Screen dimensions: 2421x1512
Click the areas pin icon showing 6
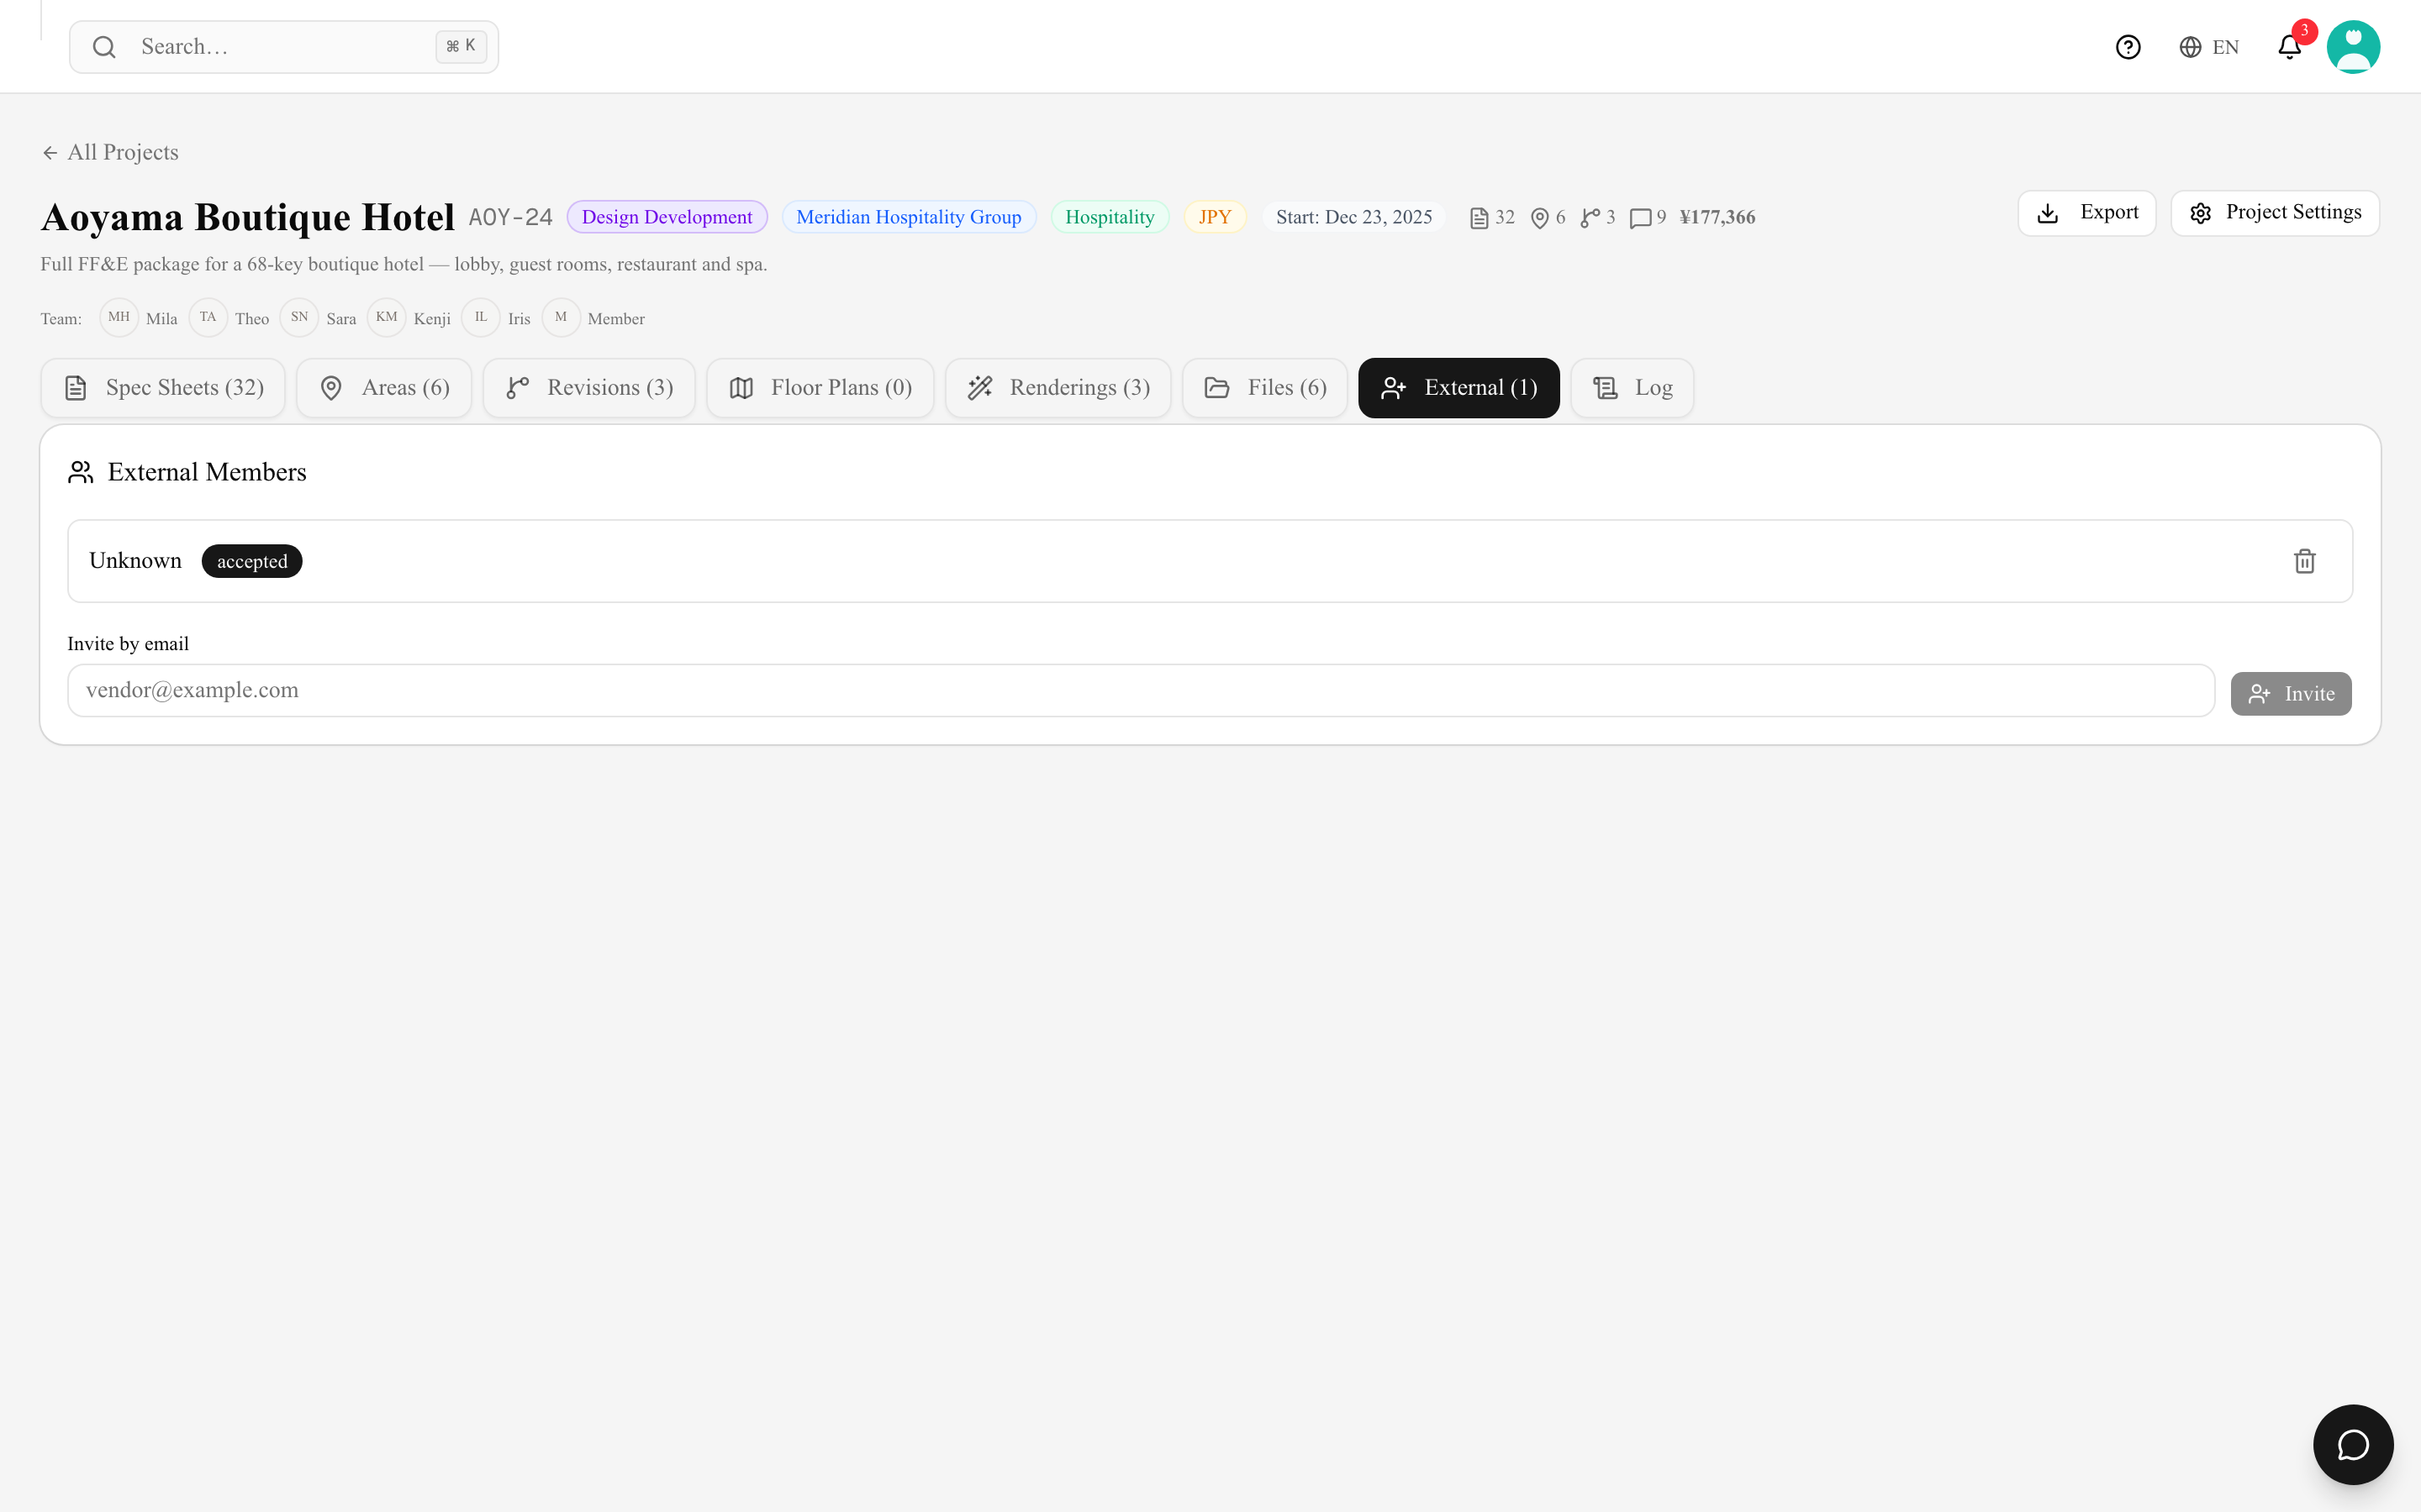[x=1540, y=218]
